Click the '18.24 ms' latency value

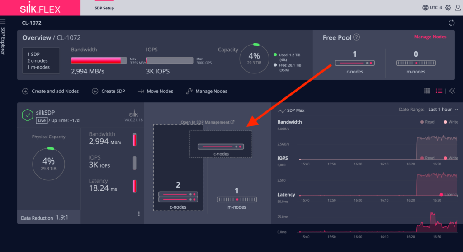click(103, 188)
